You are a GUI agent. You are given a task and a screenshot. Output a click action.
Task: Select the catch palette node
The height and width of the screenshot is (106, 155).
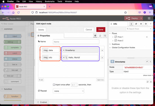(x=13, y=53)
